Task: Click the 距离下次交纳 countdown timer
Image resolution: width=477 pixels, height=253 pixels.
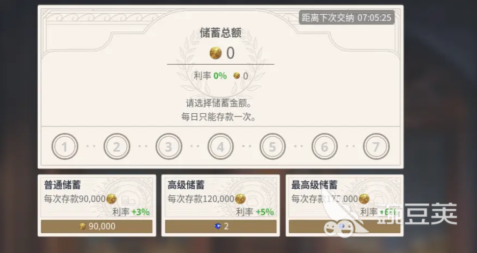Action: point(346,18)
